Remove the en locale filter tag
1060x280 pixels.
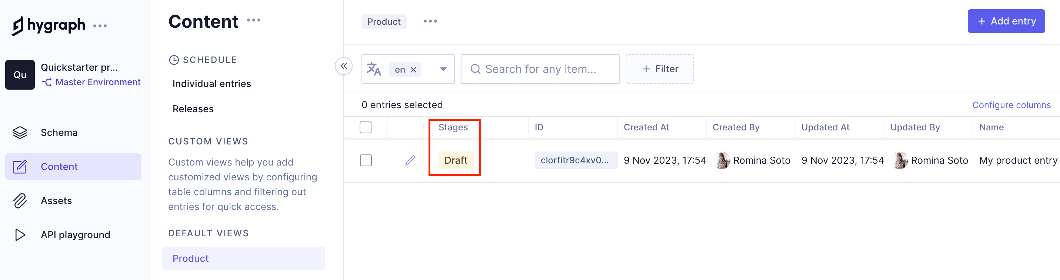click(414, 70)
